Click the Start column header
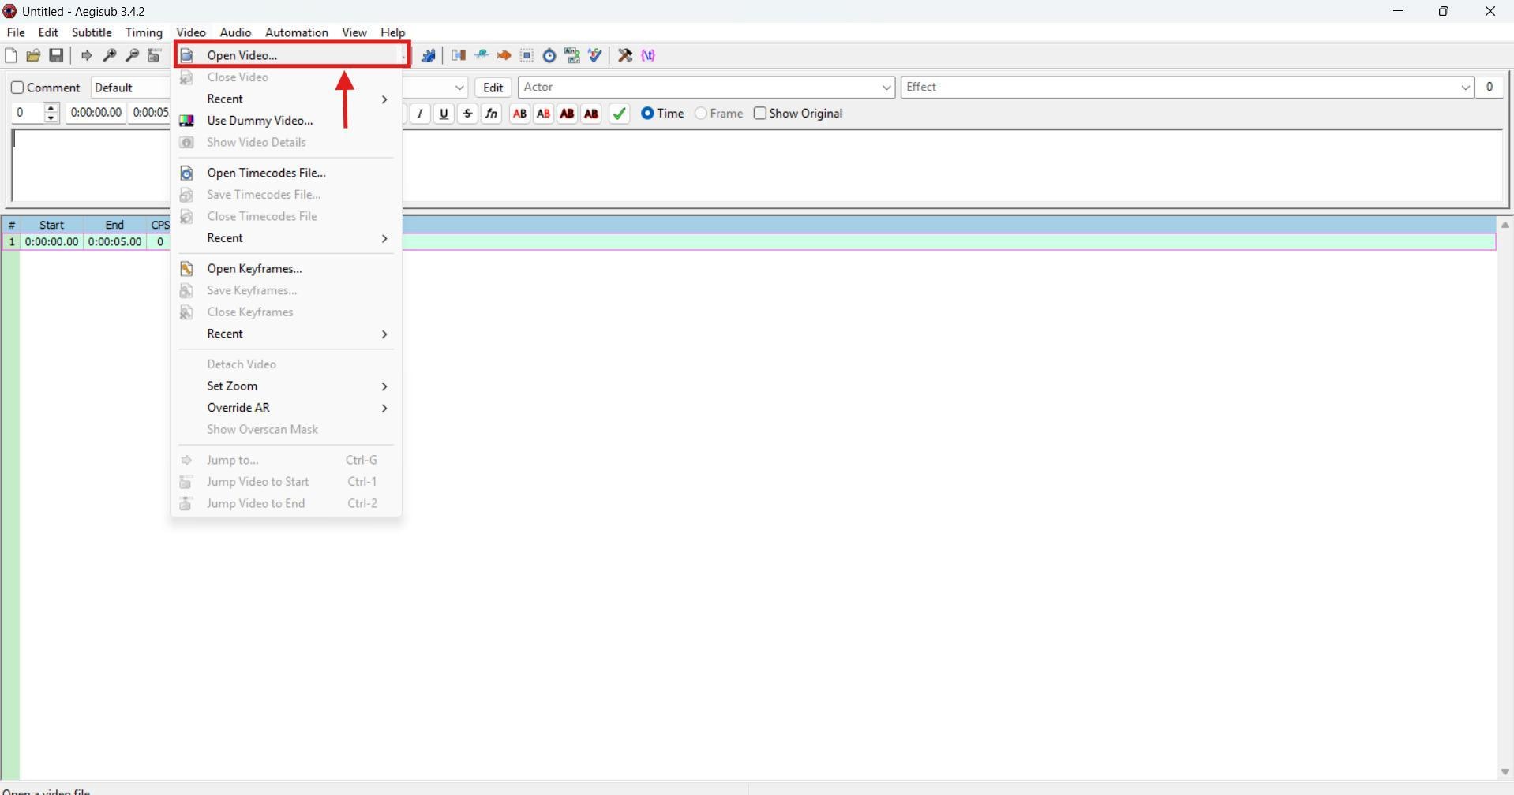 52,225
